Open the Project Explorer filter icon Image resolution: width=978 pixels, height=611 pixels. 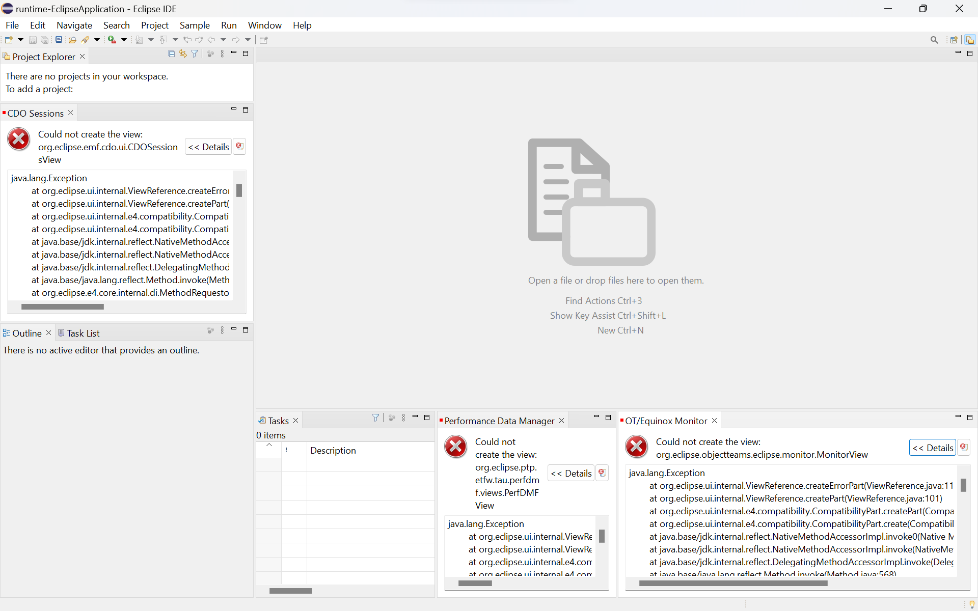(x=195, y=53)
